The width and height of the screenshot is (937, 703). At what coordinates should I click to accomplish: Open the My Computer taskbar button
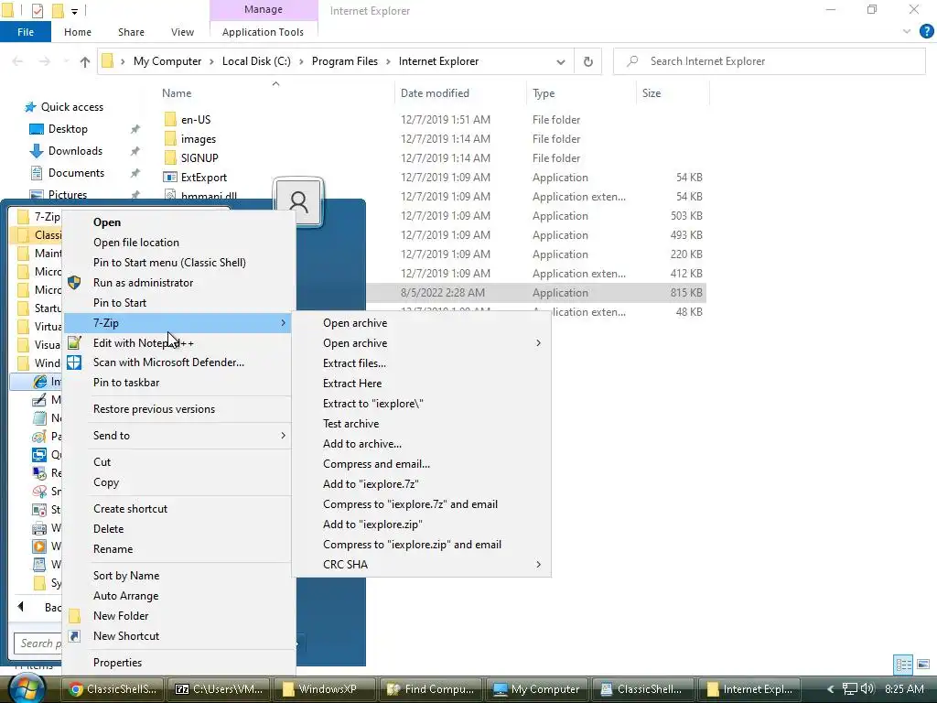coord(536,689)
